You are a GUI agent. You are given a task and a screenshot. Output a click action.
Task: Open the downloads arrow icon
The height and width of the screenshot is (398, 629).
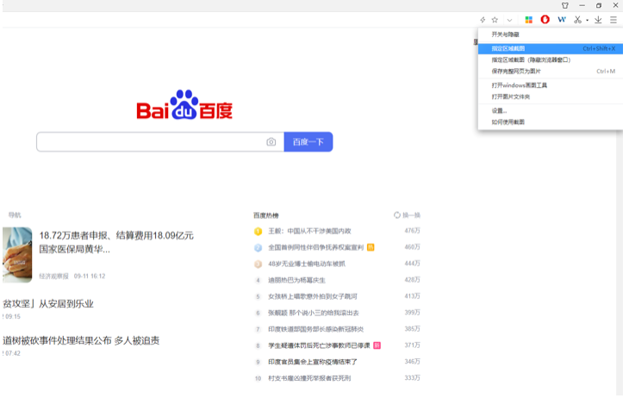pos(598,20)
